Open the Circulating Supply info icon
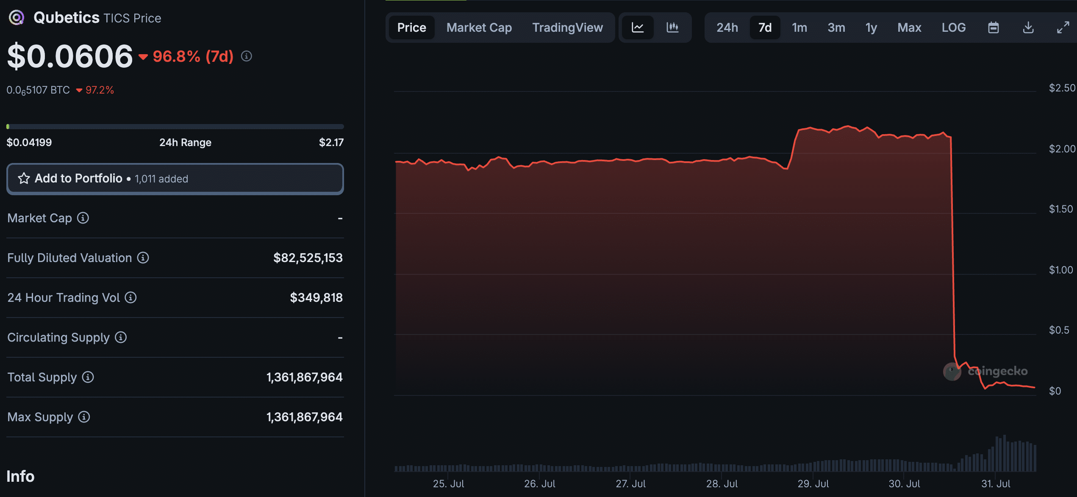Screen dimensions: 1077x497 121,337
